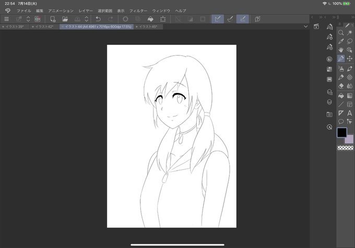Select the highlighted Pen tool
355x248 pixels.
pos(341,58)
